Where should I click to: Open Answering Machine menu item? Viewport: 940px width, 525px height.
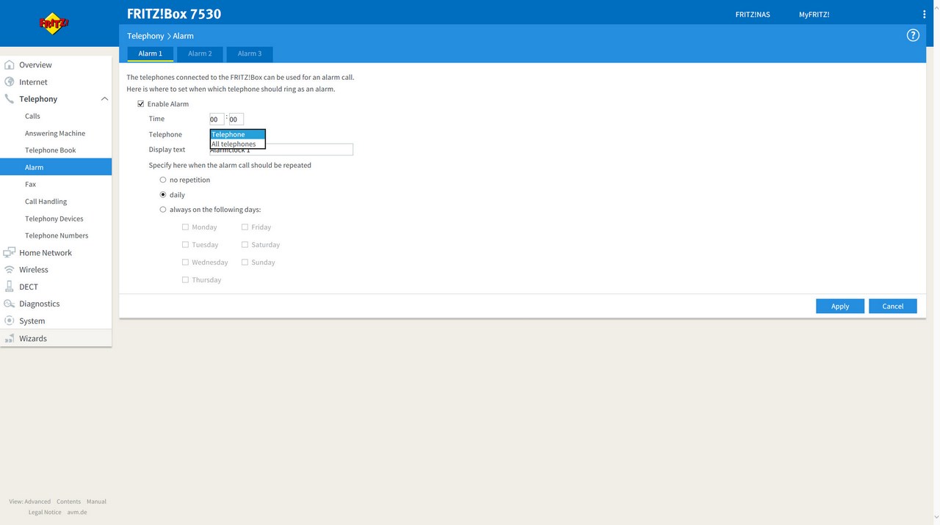(56, 133)
